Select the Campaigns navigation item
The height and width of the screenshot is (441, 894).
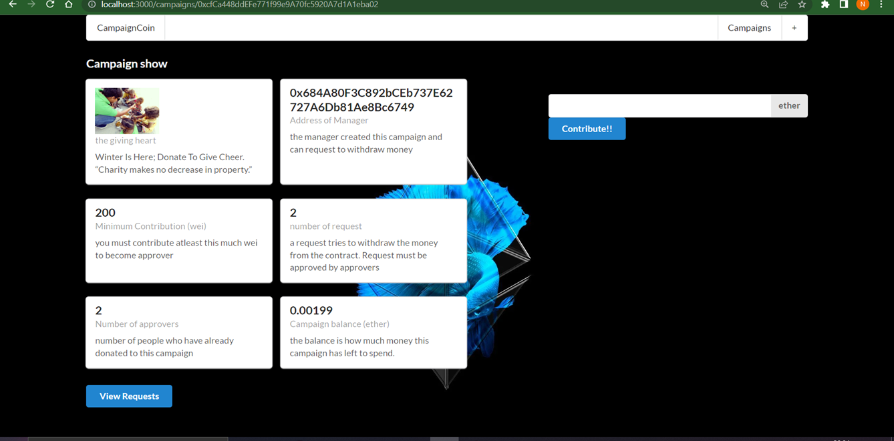point(749,27)
